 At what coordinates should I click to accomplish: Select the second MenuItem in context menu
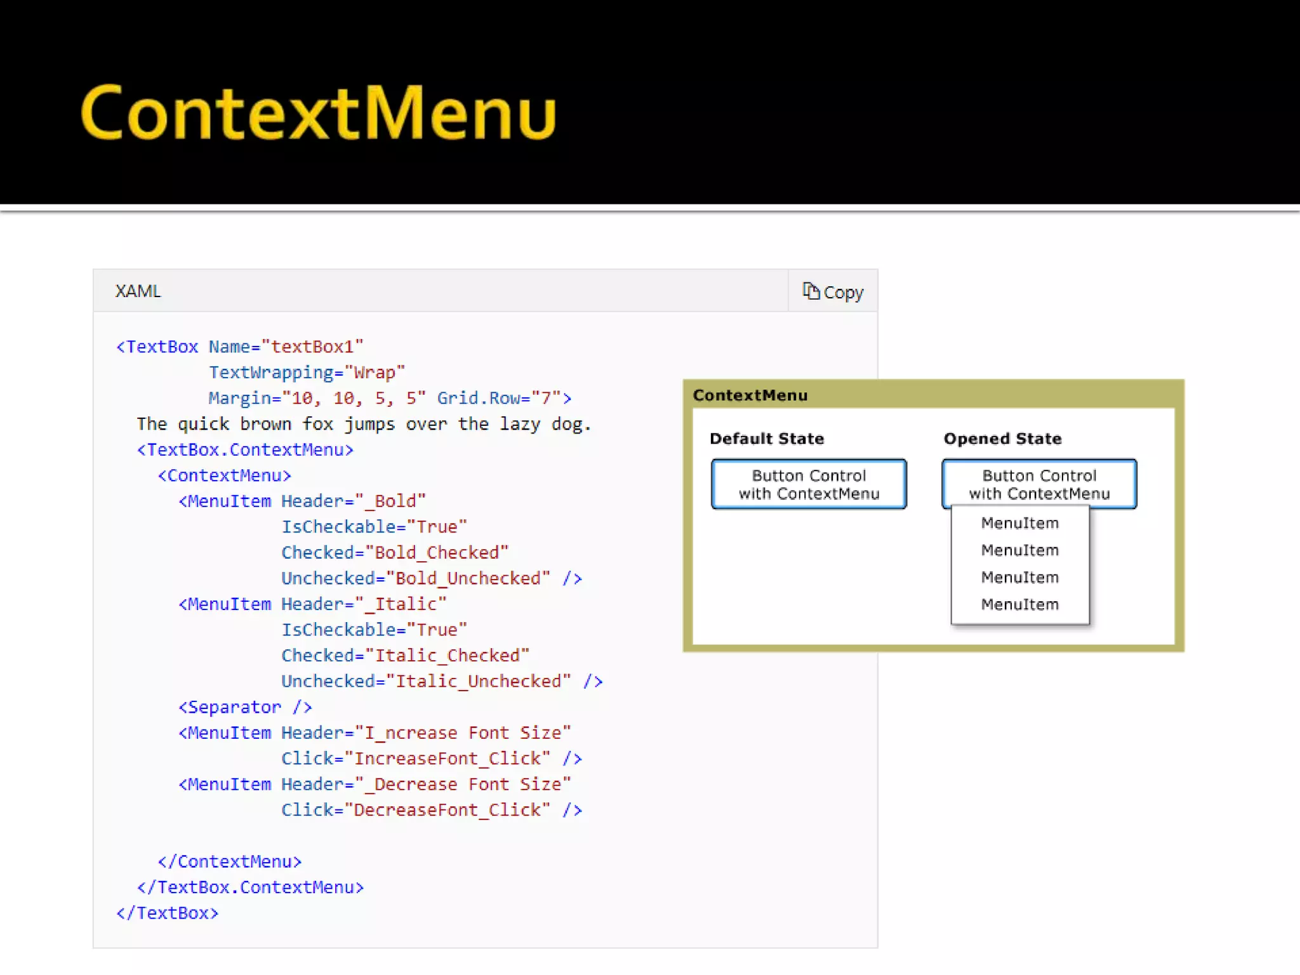[1019, 550]
